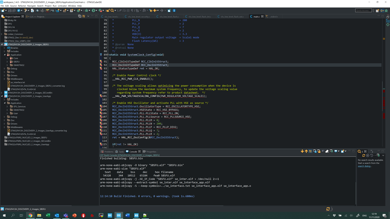
Task: Select STM32L476RG_NUCLEO_2_Images_SBSFU project
Action: coord(27,138)
